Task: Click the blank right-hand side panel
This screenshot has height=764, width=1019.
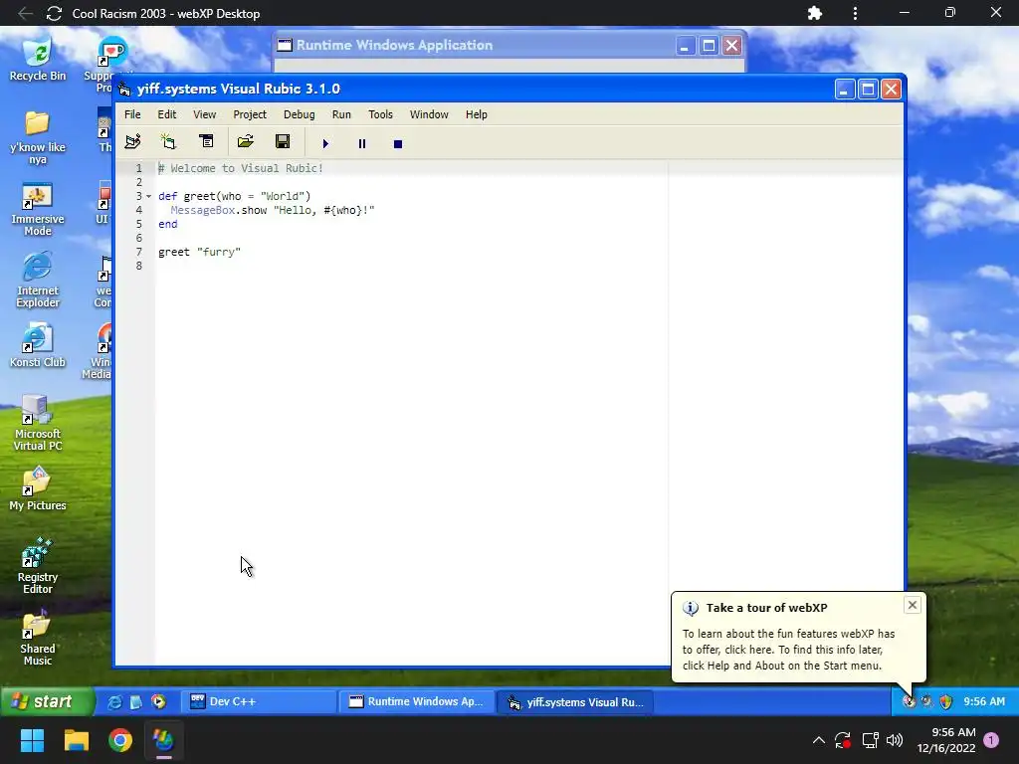Action: (785, 377)
